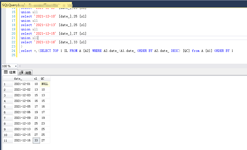
Task: Select the SQLQuery1 document tab
Action: (x=37, y=5)
